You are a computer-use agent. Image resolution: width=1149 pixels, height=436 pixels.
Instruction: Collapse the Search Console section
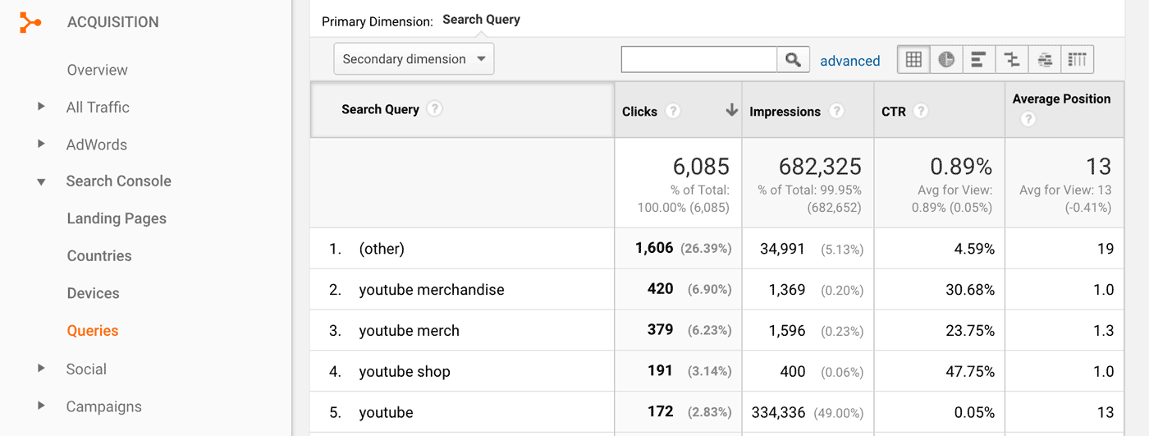coord(41,181)
